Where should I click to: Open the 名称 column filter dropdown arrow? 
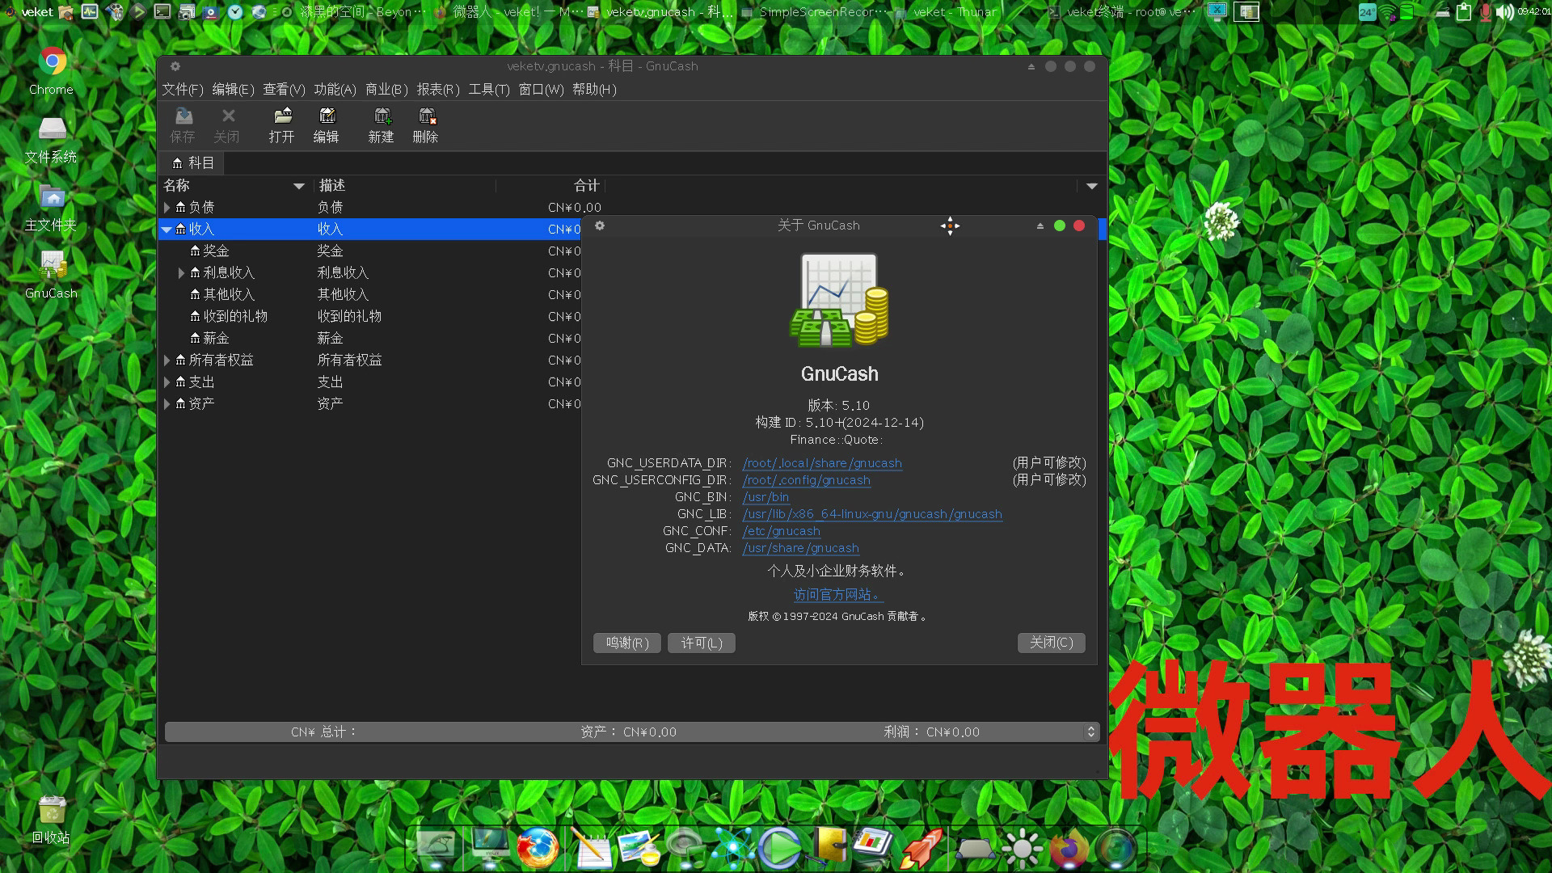click(x=299, y=187)
